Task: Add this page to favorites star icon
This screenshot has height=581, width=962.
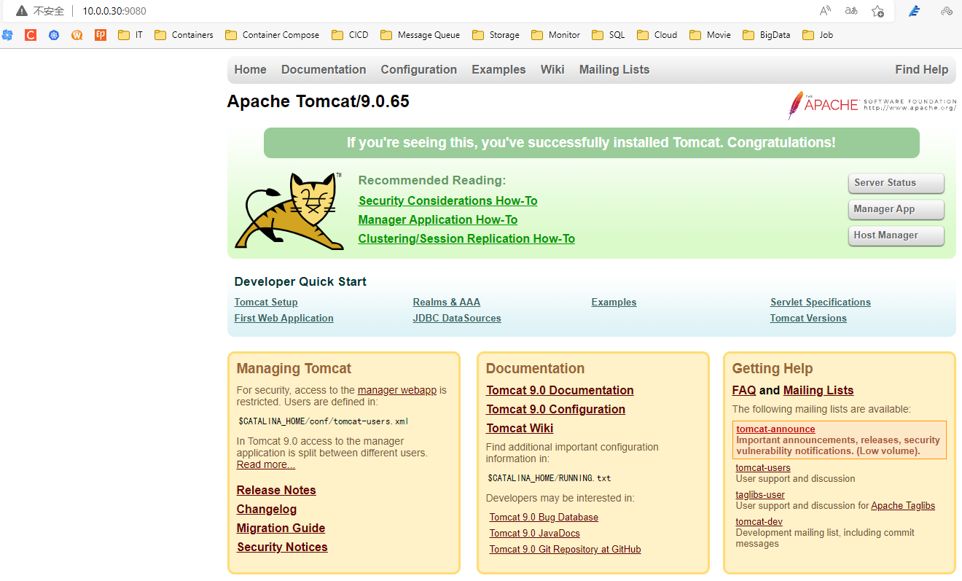Action: (x=878, y=11)
